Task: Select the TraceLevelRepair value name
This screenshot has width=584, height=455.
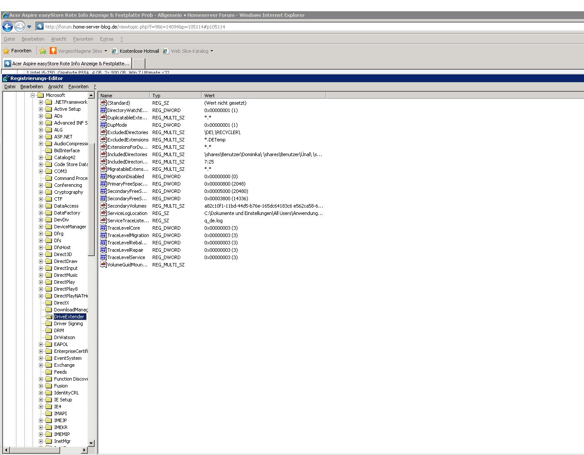Action: click(125, 250)
